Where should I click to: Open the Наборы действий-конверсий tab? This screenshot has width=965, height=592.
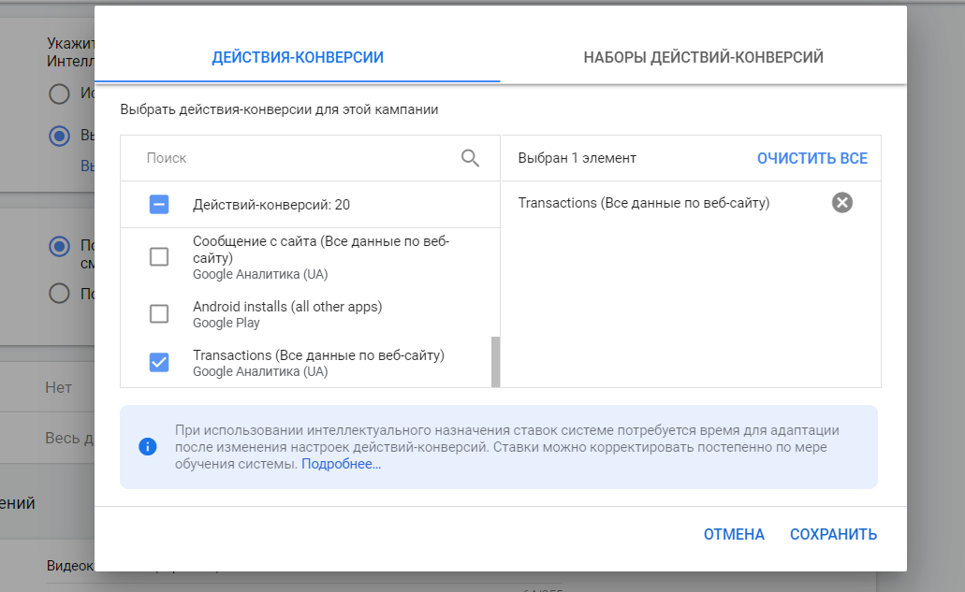click(703, 57)
